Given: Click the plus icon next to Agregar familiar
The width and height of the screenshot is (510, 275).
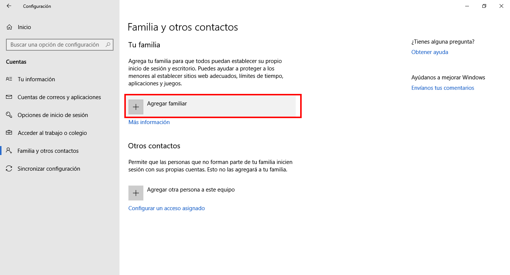Looking at the screenshot, I should tap(136, 107).
